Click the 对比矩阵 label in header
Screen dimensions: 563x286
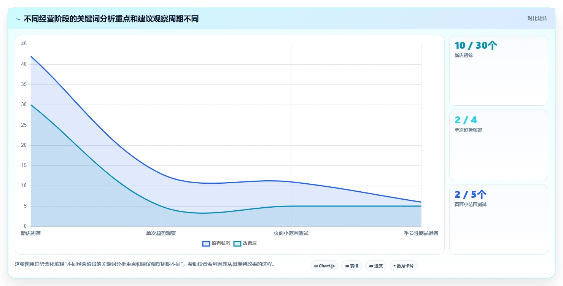[x=537, y=19]
